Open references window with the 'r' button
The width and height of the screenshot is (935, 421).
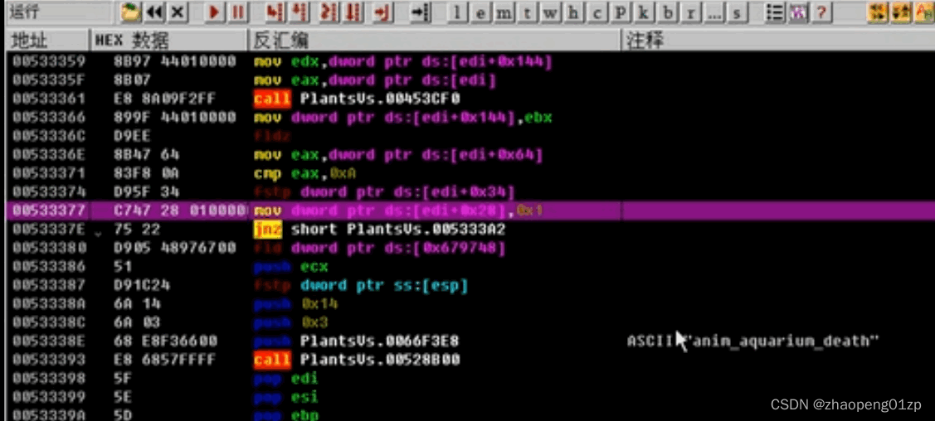point(690,12)
